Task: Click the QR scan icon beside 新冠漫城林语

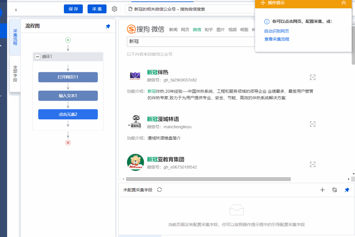Action: click(x=313, y=124)
